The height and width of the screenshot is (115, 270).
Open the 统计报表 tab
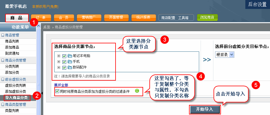coord(143,18)
